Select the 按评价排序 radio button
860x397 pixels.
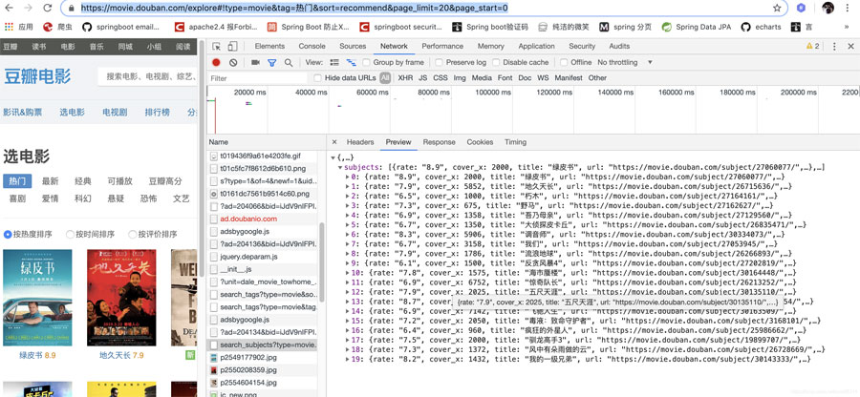click(x=132, y=235)
